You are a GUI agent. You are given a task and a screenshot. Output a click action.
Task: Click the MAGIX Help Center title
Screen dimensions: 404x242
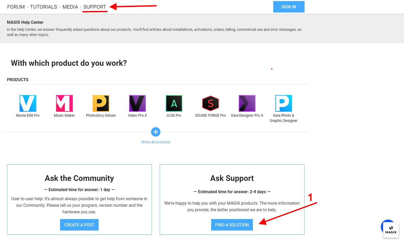coord(25,22)
